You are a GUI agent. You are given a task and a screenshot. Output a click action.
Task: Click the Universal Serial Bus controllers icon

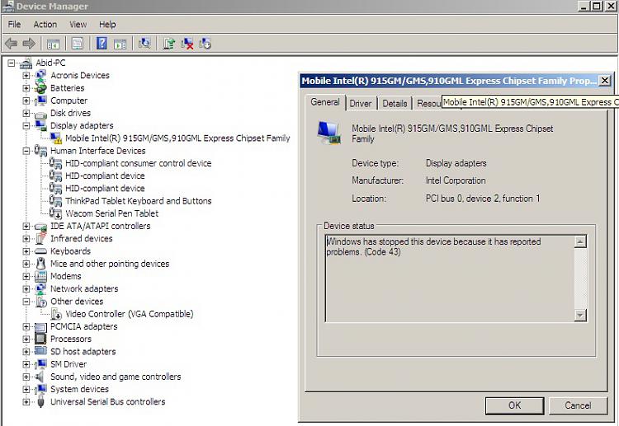pos(40,401)
